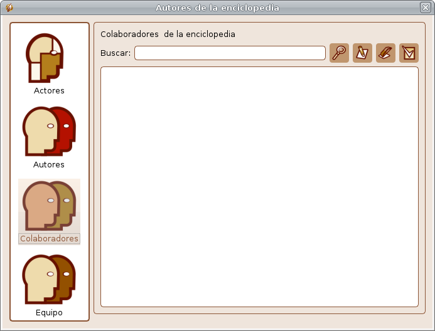Image resolution: width=435 pixels, height=331 pixels.
Task: Select the Autores two-heads icon
Action: click(x=49, y=131)
